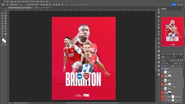
Task: Select the Pen tool
Action: tap(5, 29)
